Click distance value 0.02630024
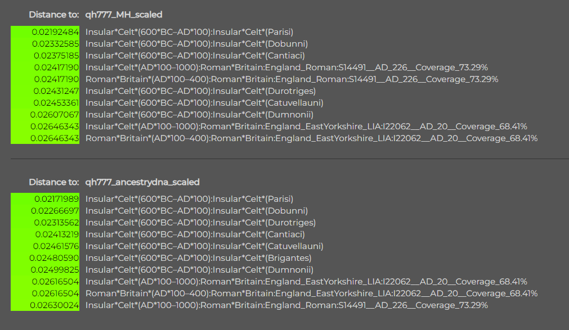The width and height of the screenshot is (569, 330). click(55, 305)
